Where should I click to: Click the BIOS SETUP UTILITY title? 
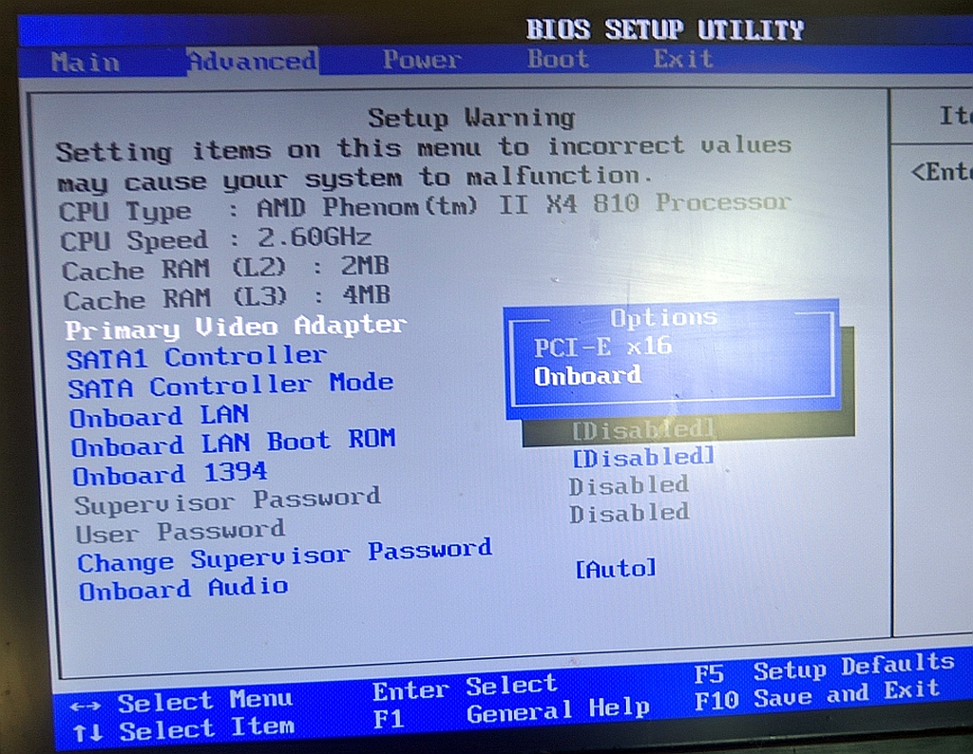click(x=664, y=29)
